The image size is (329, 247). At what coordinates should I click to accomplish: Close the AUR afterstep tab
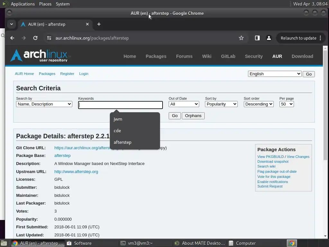click(87, 24)
